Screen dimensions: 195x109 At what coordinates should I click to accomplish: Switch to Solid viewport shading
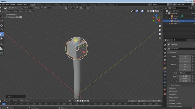(x=153, y=11)
